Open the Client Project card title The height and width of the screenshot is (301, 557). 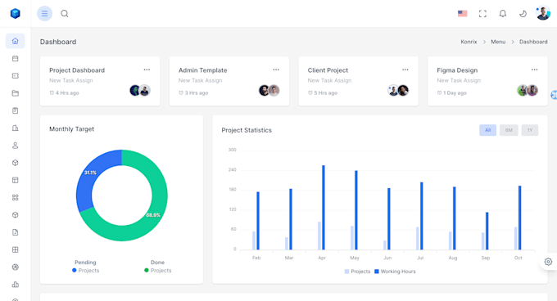click(x=328, y=70)
